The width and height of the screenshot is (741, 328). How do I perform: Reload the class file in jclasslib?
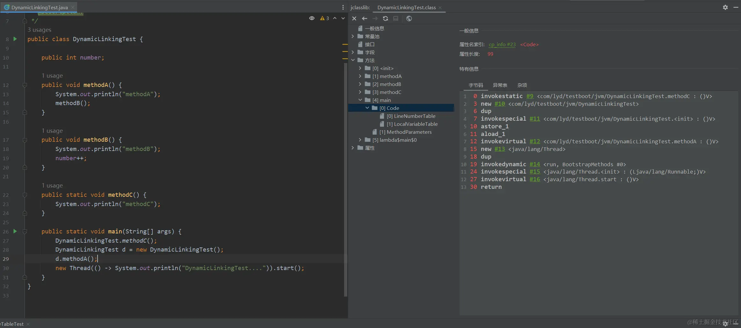point(385,18)
